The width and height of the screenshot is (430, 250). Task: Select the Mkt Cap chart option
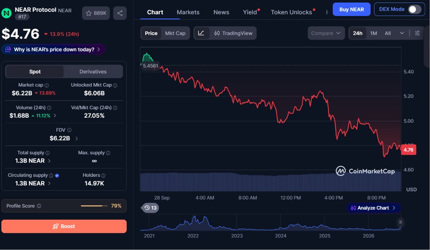[x=175, y=33]
